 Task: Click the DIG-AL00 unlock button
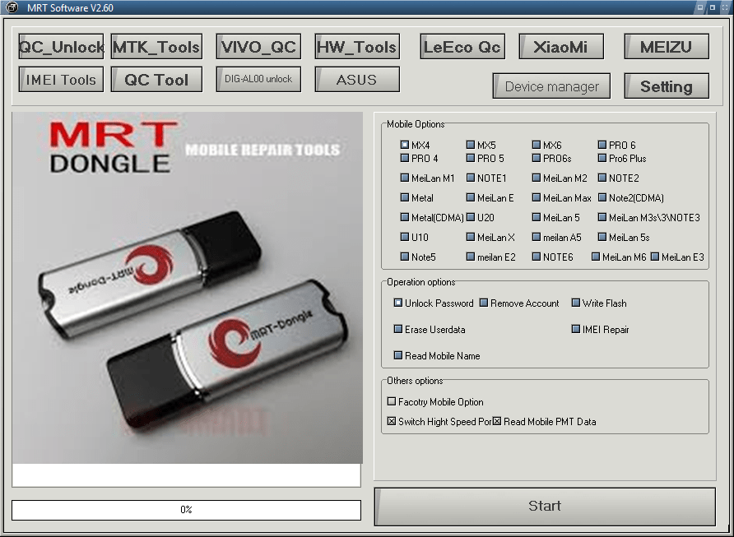pyautogui.click(x=258, y=79)
